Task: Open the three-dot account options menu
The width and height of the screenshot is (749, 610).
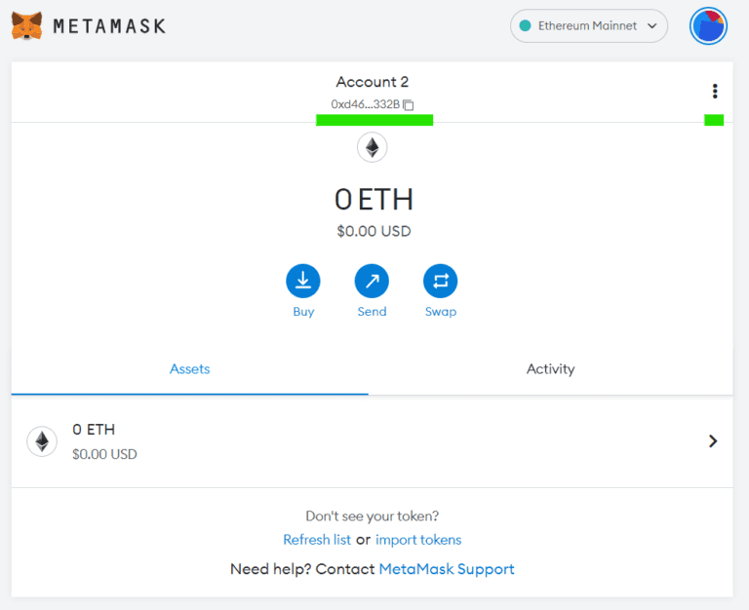Action: coord(715,92)
